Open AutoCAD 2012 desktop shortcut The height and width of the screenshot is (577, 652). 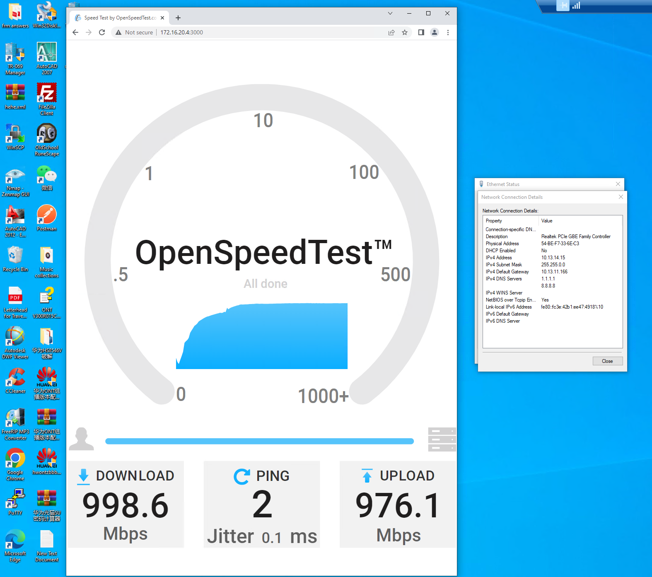tap(15, 221)
